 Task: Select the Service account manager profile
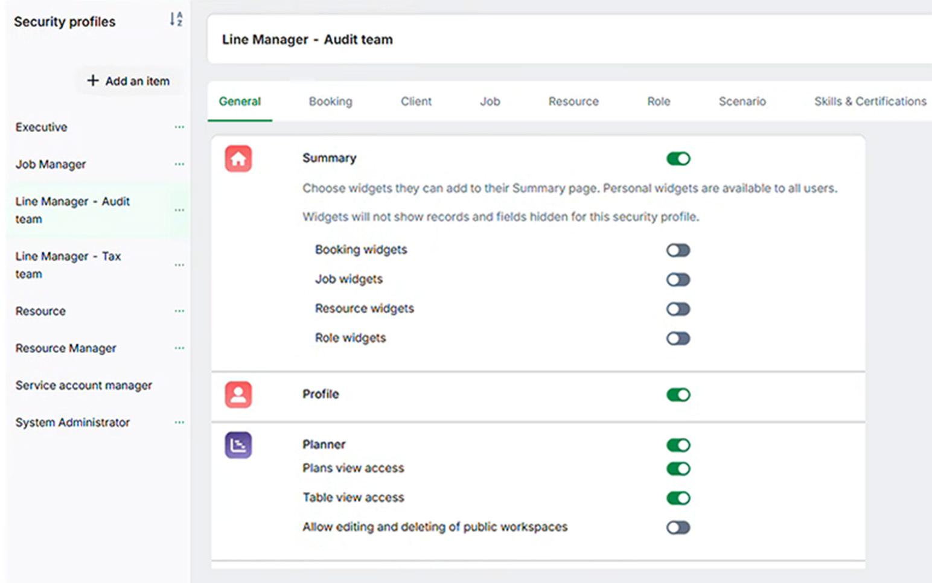click(x=84, y=386)
